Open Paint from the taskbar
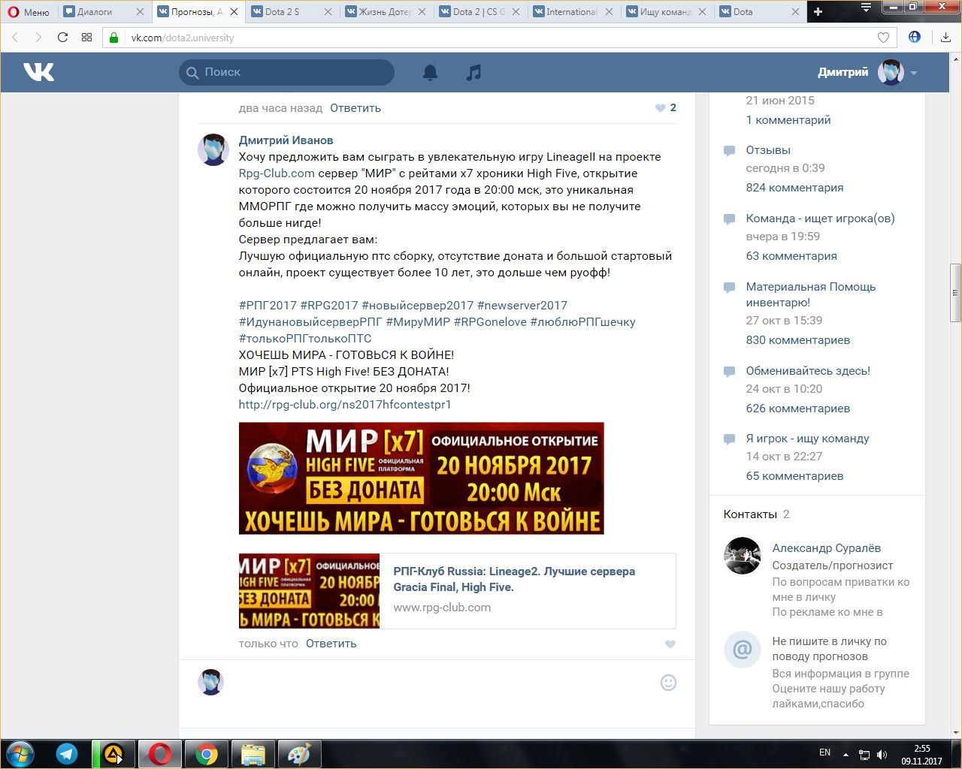This screenshot has height=769, width=962. [300, 754]
